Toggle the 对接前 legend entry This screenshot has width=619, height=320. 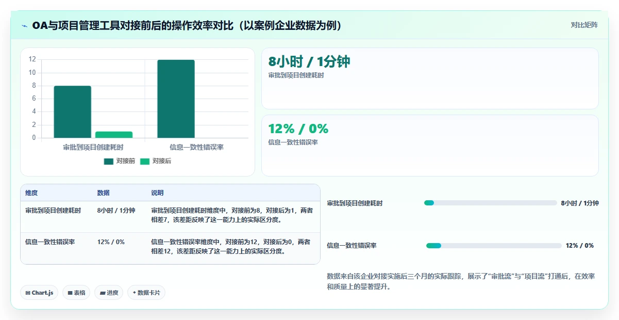120,161
